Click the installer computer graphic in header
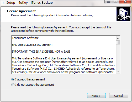 click(x=123, y=14)
